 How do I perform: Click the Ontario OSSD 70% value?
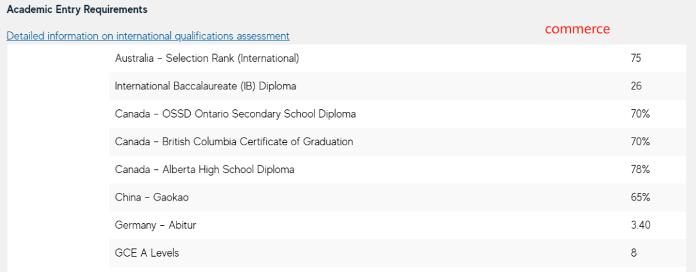pos(640,114)
